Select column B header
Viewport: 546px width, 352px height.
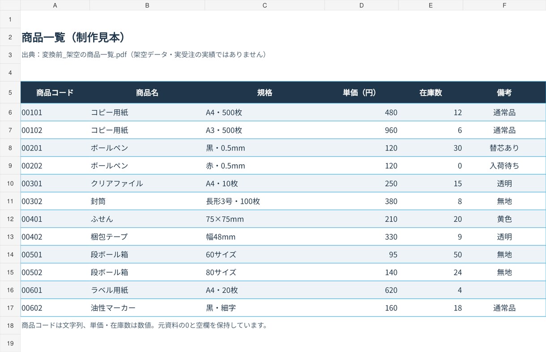[147, 5]
